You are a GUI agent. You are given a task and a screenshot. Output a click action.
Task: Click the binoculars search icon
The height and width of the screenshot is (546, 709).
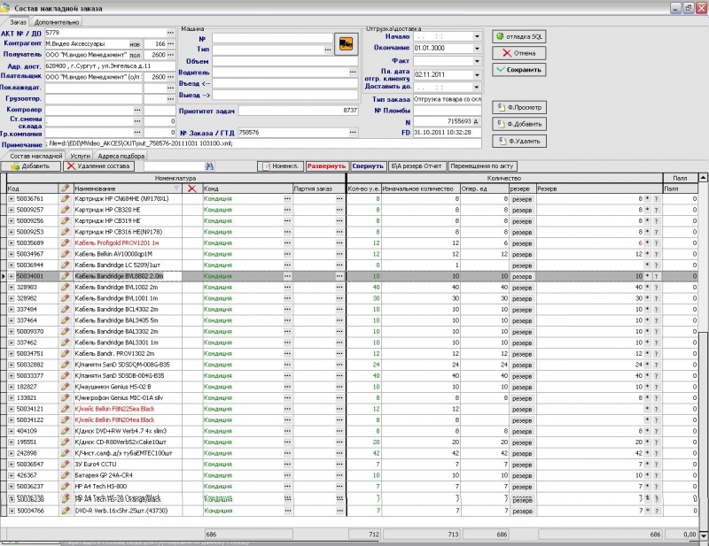coord(209,166)
